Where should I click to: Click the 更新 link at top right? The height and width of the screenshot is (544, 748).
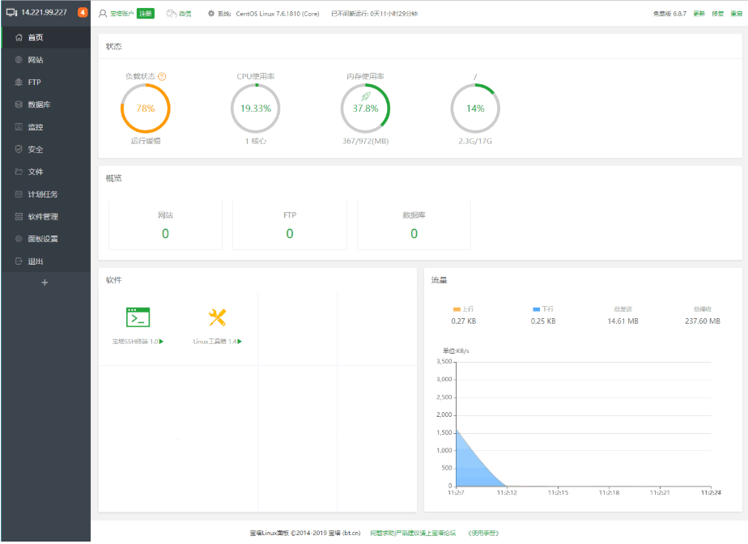699,14
